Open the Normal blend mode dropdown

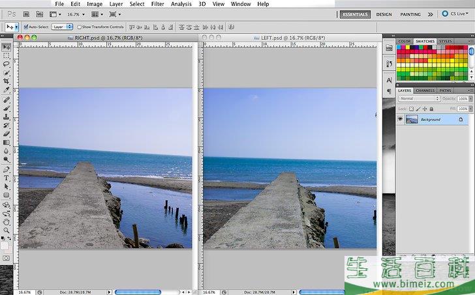pos(419,98)
